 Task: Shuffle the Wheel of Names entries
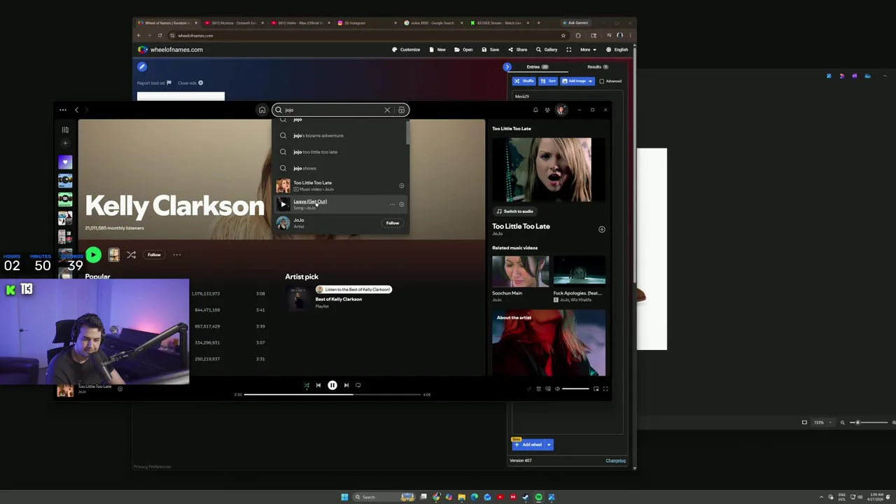[524, 81]
